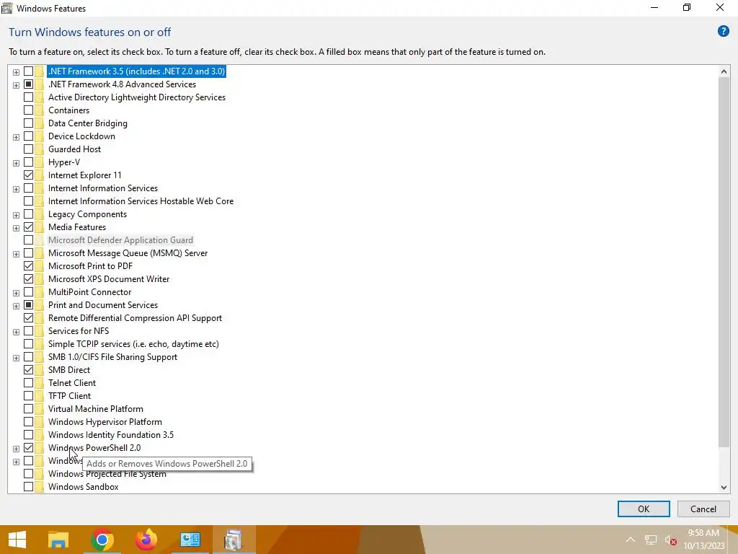Enable the Containers checkbox

tap(28, 110)
